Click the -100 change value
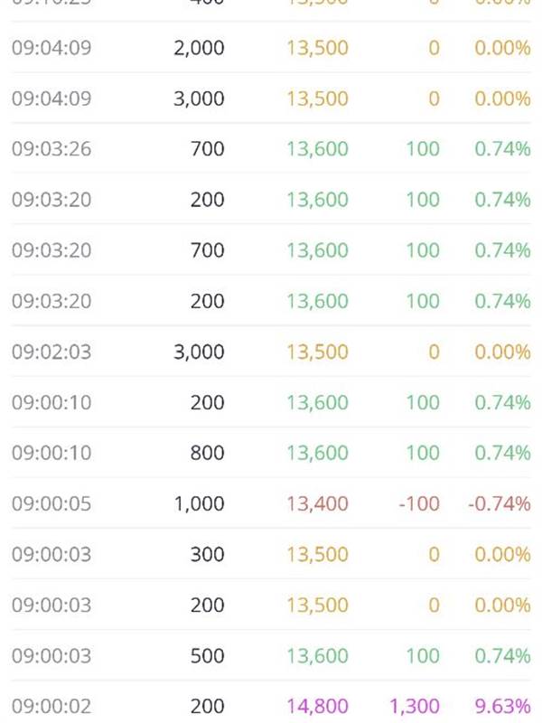The width and height of the screenshot is (542, 723). 419,503
